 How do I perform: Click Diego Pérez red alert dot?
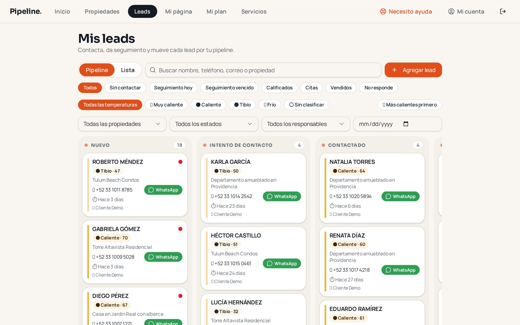tap(180, 296)
